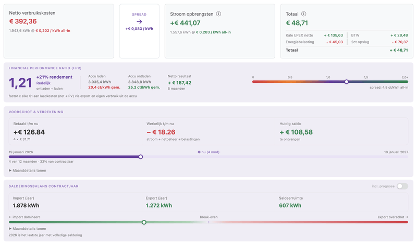Click the info icon beside Totaal heading
Image resolution: width=417 pixels, height=245 pixels.
(303, 14)
